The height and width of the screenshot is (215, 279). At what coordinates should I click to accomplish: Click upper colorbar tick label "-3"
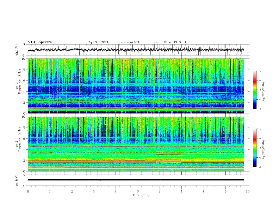[260, 71]
